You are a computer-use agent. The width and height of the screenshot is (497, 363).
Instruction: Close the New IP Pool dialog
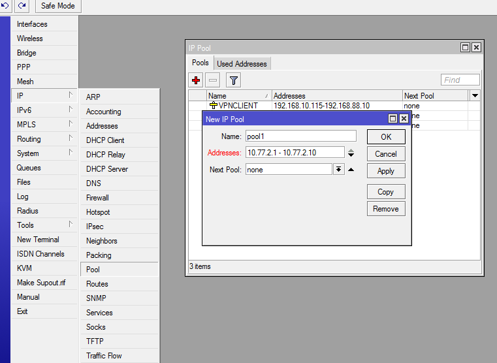tap(404, 119)
